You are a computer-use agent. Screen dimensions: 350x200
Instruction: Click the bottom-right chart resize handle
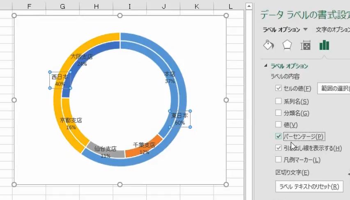(226, 184)
